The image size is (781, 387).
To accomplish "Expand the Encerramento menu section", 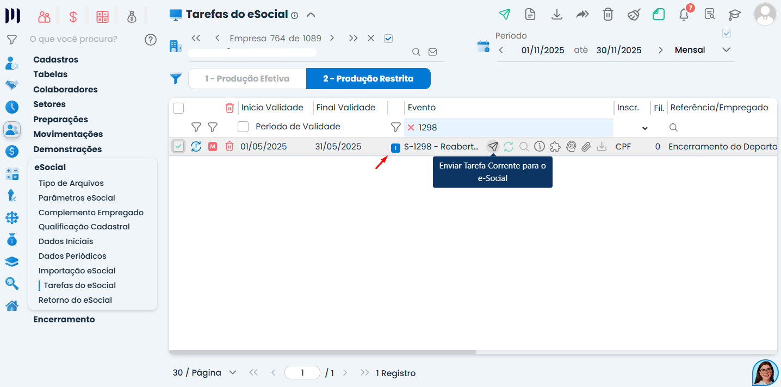I will coord(64,320).
